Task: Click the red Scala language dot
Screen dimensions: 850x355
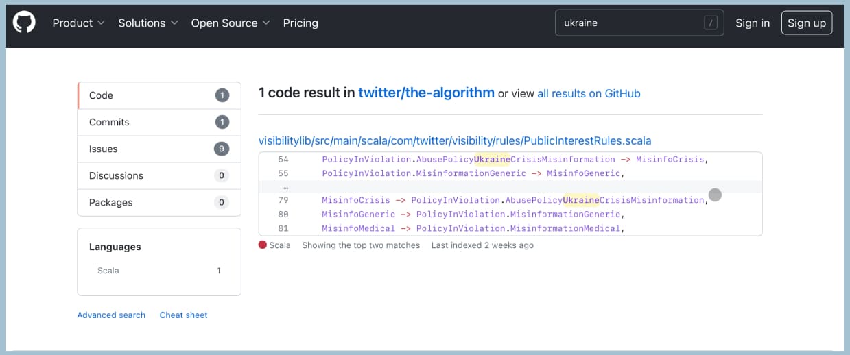Action: (x=262, y=245)
